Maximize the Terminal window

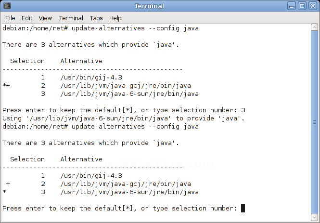coord(303,6)
